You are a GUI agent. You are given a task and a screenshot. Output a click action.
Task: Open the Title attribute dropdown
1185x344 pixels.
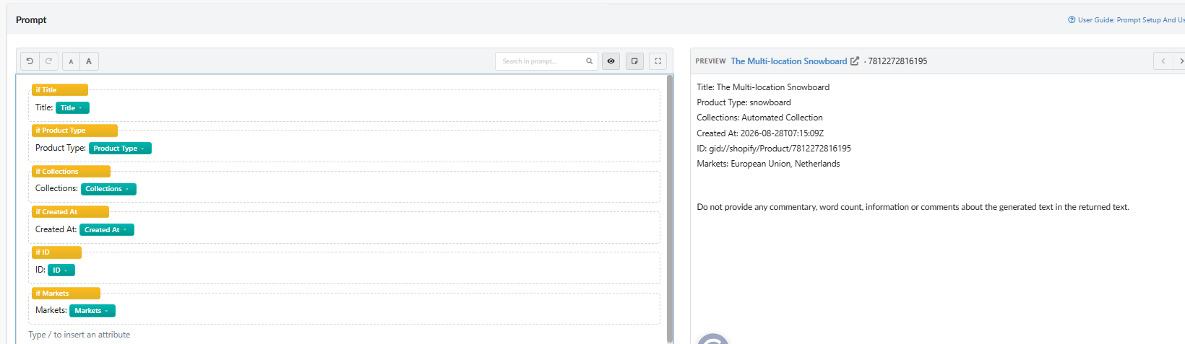(x=72, y=108)
